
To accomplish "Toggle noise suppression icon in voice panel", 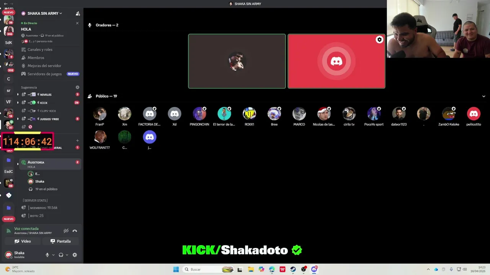I will click(66, 231).
